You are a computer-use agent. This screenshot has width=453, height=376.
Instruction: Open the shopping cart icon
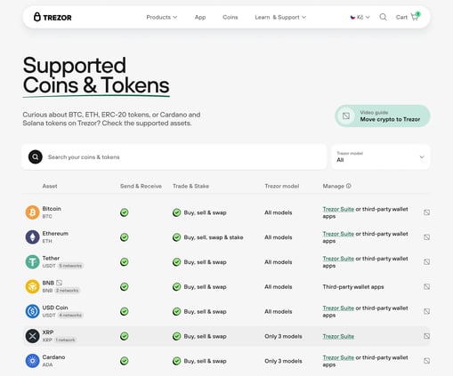tap(415, 17)
